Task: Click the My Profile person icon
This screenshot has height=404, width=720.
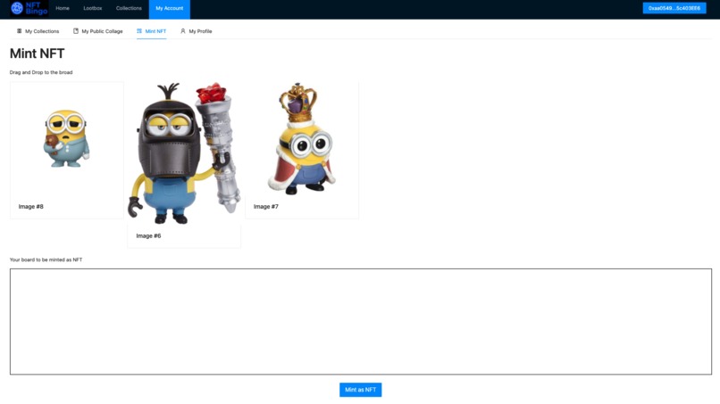Action: (x=183, y=31)
